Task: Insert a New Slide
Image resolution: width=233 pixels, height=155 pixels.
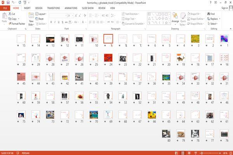Action: click(x=31, y=19)
